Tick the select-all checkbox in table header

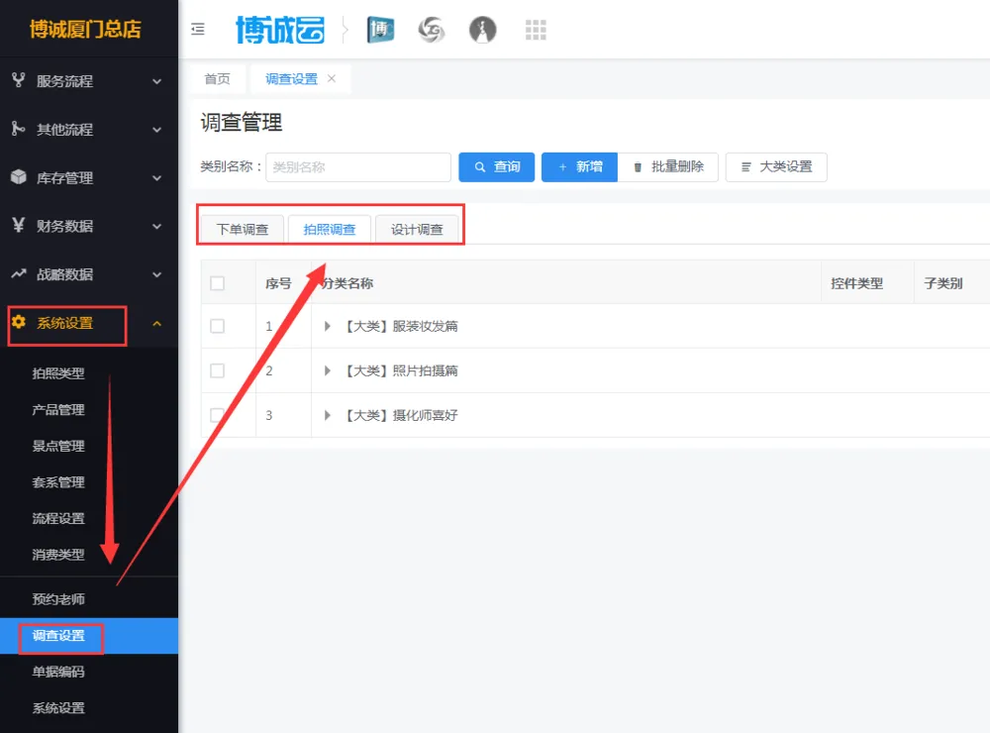[218, 283]
